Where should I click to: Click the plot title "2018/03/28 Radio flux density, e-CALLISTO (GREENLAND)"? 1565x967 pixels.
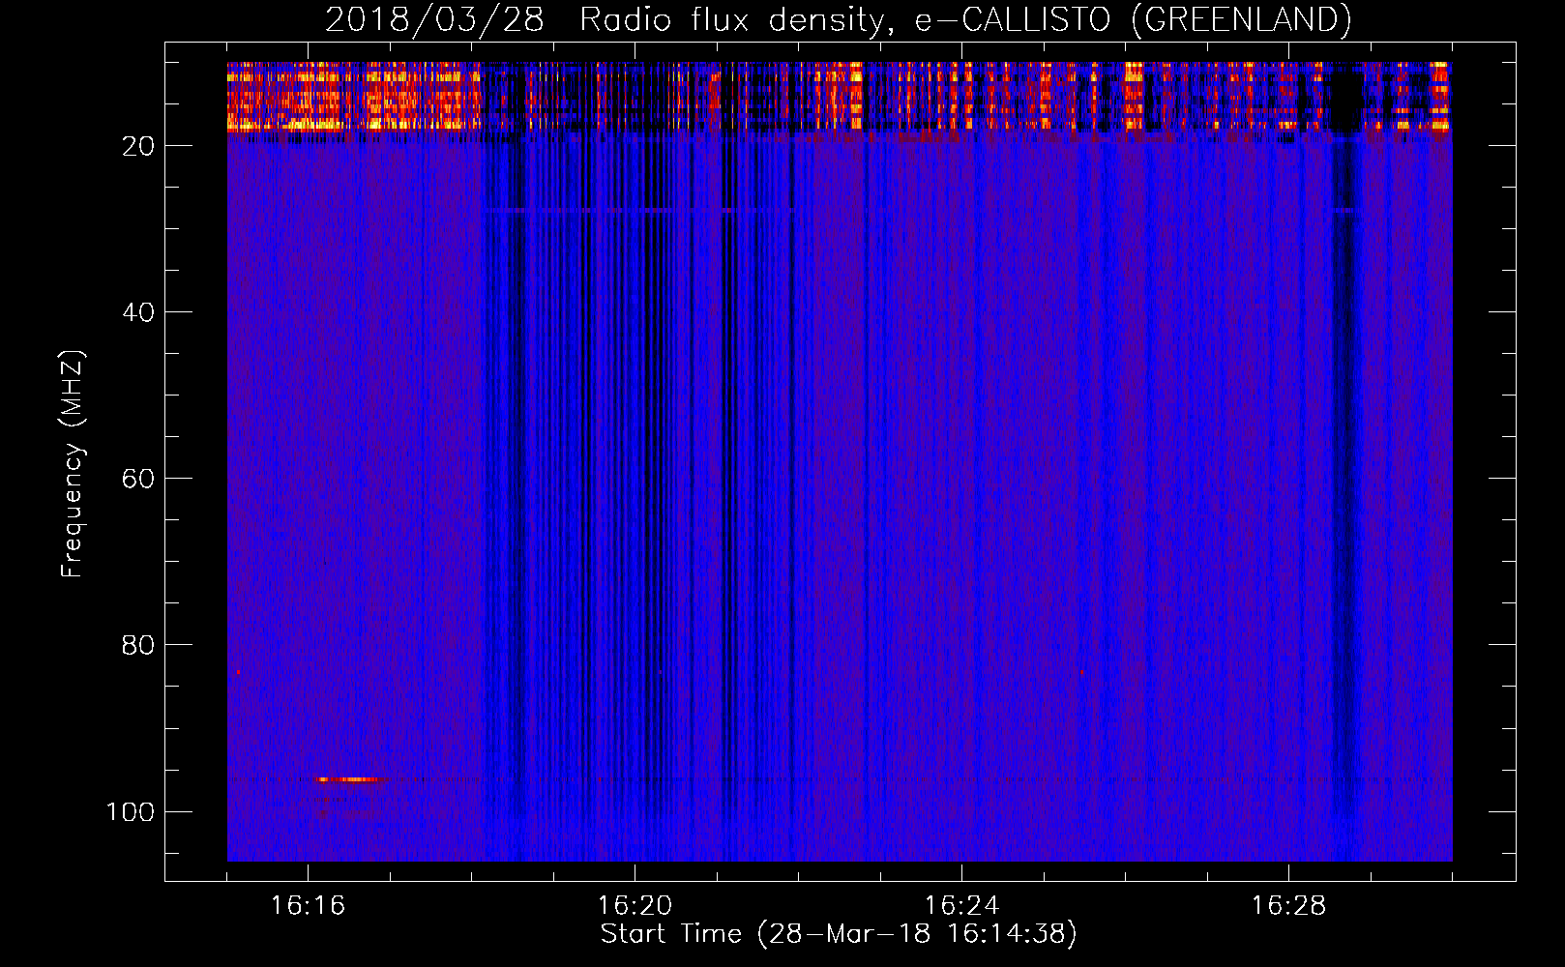click(838, 19)
